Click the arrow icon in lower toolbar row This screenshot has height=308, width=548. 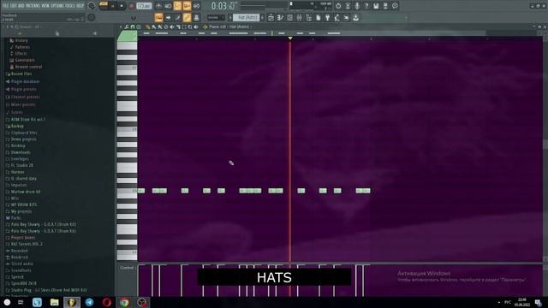coord(168,17)
